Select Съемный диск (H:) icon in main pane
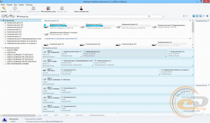The image size is (210, 123). [x=118, y=45]
